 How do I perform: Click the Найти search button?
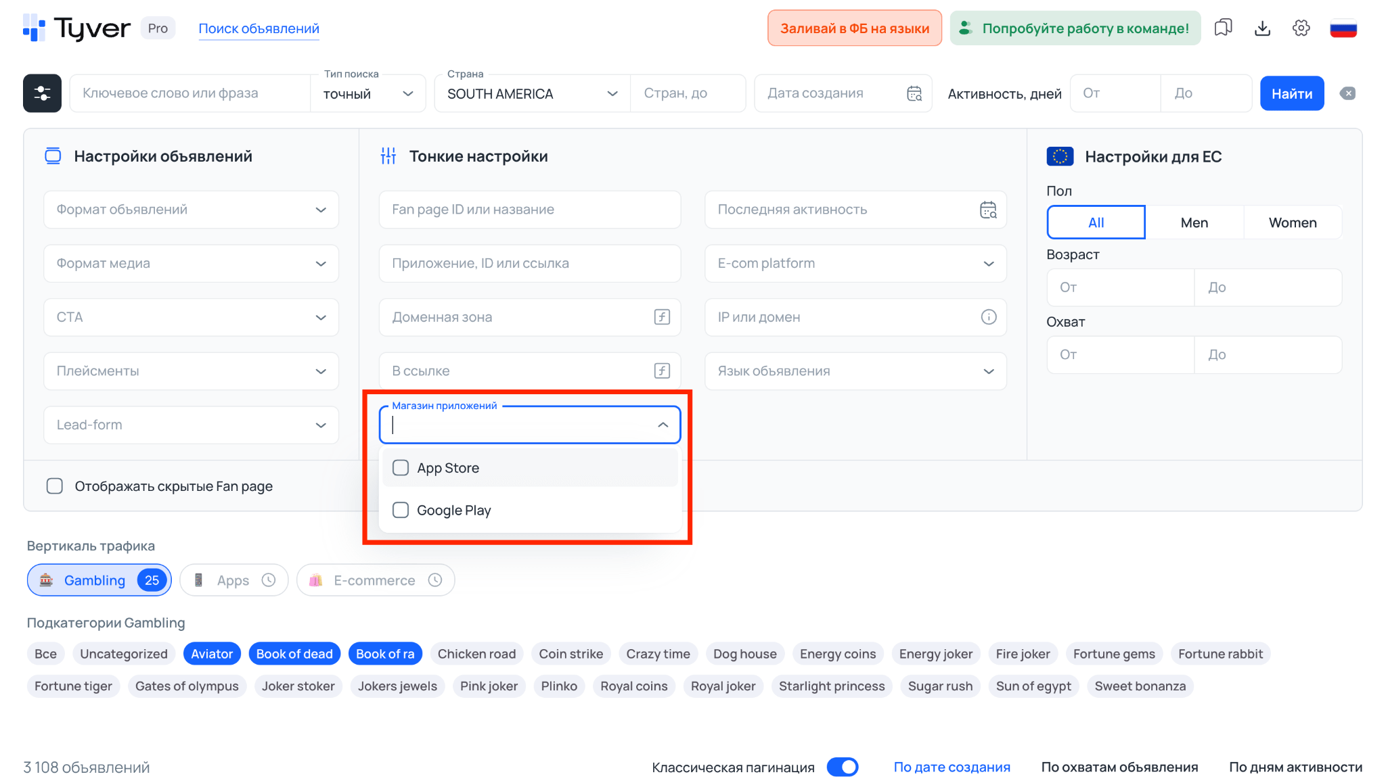click(x=1291, y=93)
